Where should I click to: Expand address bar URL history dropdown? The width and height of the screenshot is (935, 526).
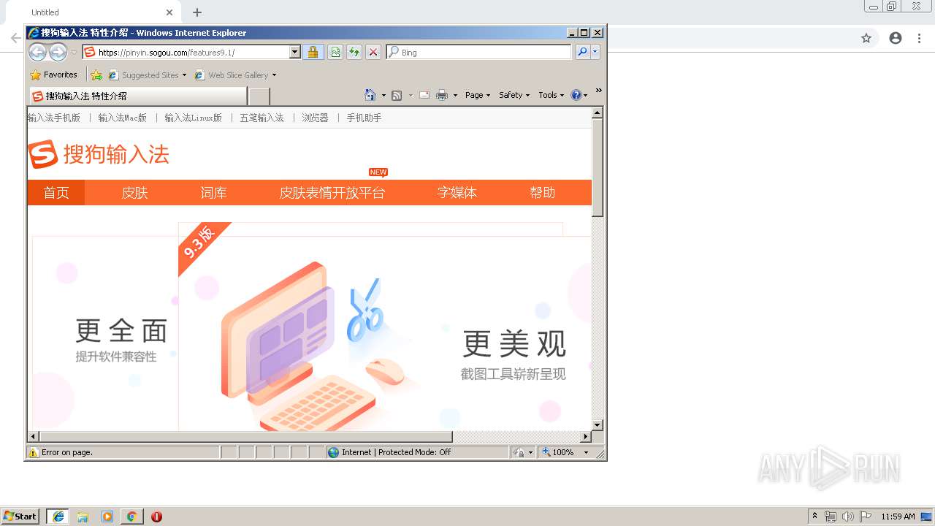click(295, 52)
